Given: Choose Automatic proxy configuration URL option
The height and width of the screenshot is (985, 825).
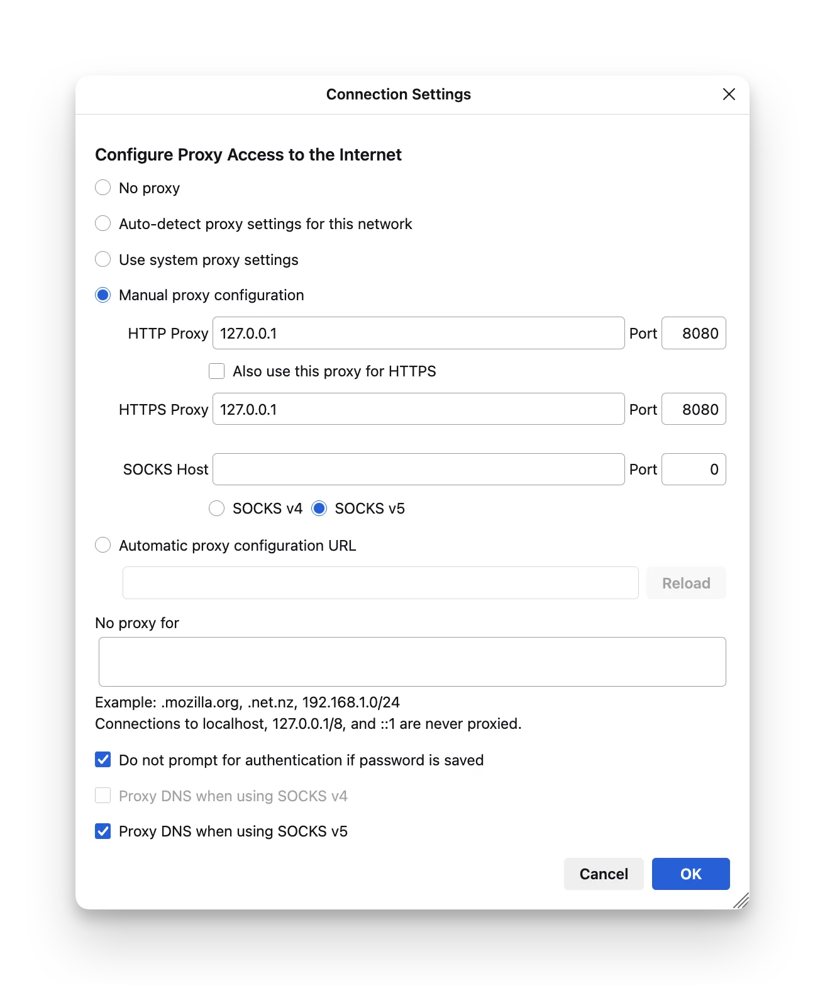Looking at the screenshot, I should 103,545.
